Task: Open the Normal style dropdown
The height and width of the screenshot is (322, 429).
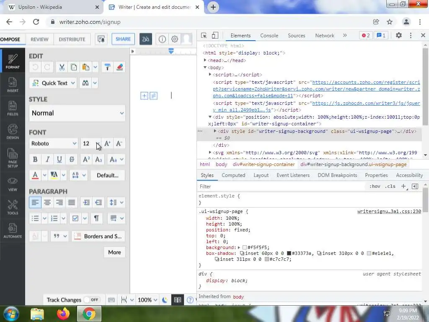Action: pyautogui.click(x=77, y=113)
